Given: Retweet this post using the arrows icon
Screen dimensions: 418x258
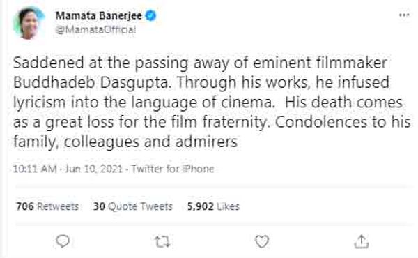Looking at the screenshot, I should coord(162,242).
